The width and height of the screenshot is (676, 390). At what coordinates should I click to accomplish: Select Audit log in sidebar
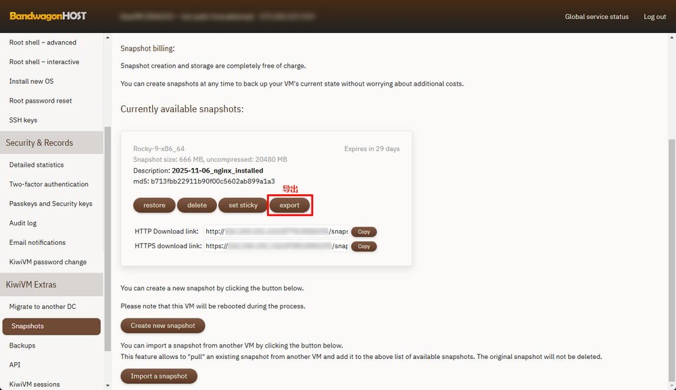(x=23, y=223)
